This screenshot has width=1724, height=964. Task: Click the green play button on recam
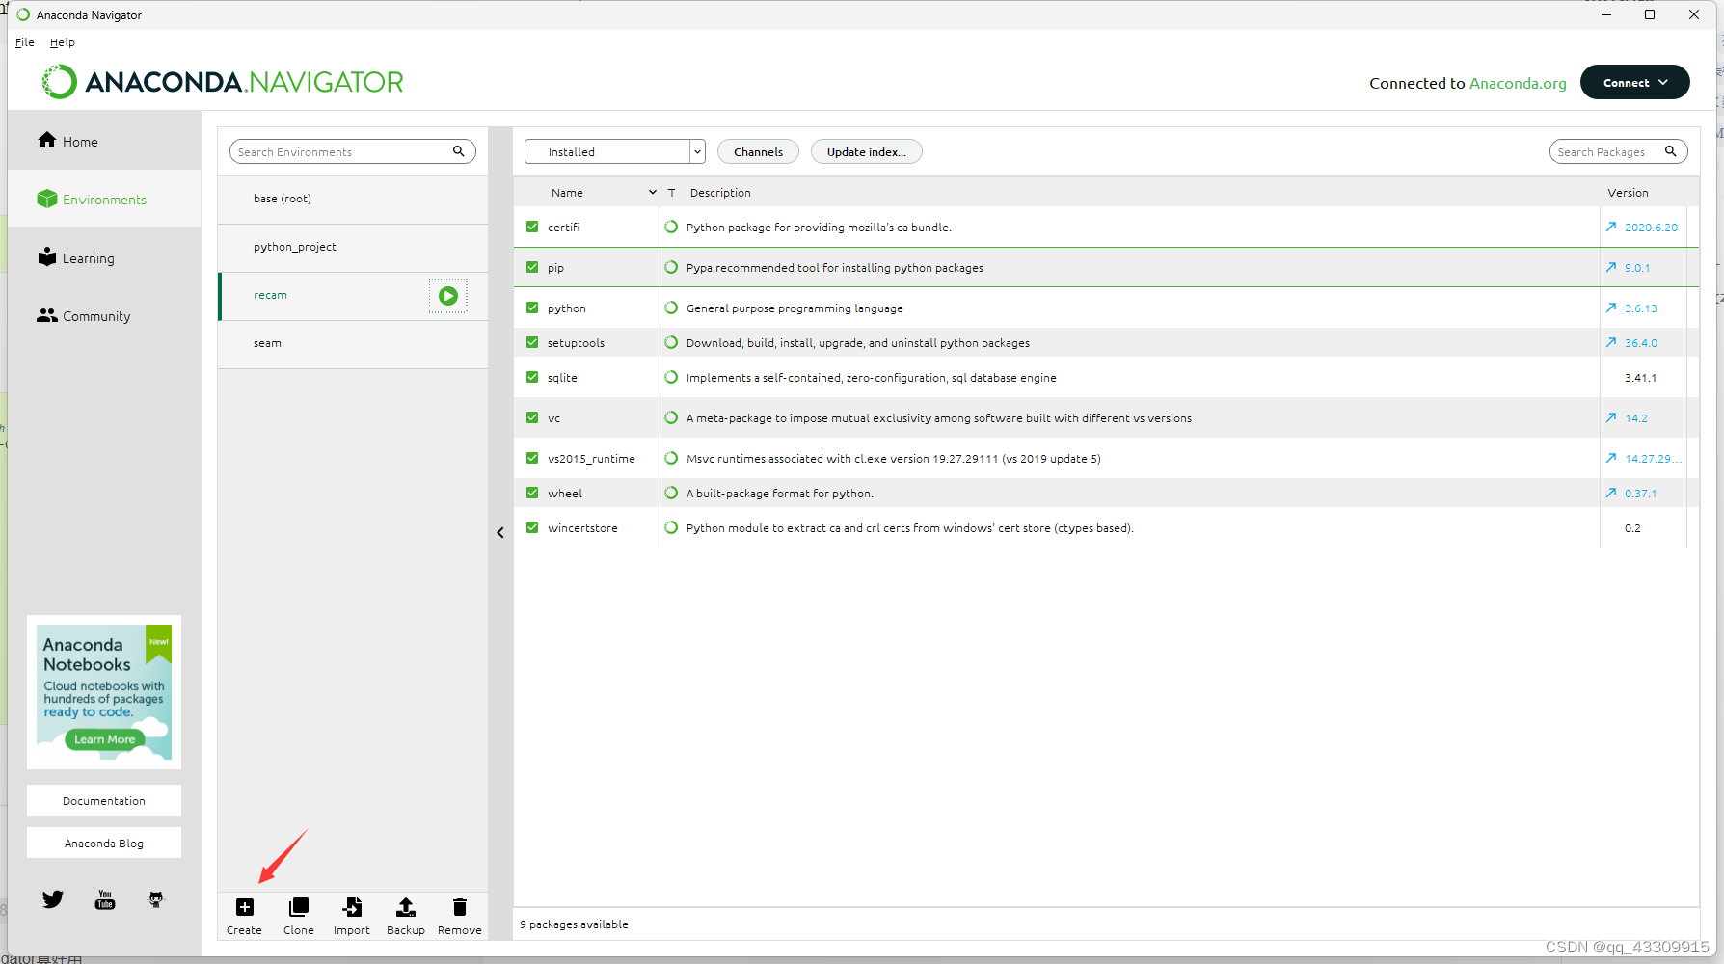448,296
